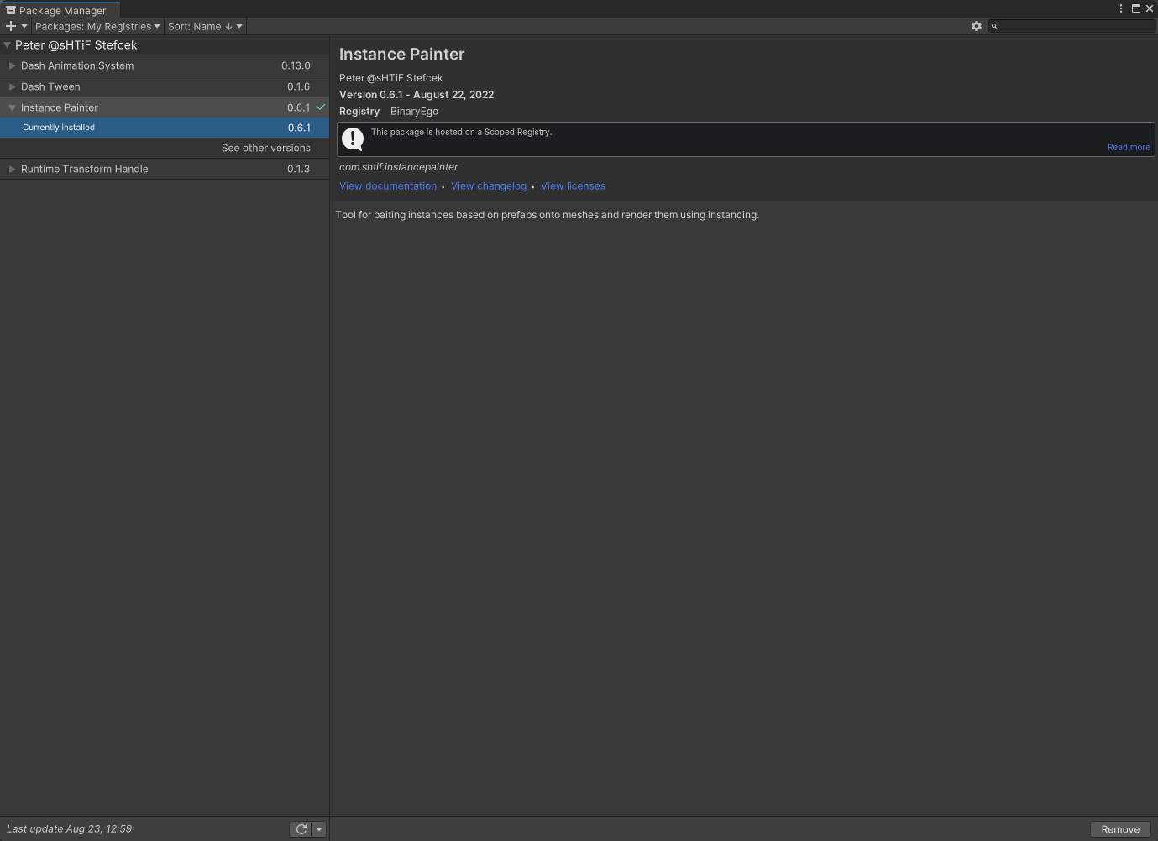Expand the Dash Animation System package
1158x841 pixels.
pyautogui.click(x=12, y=65)
